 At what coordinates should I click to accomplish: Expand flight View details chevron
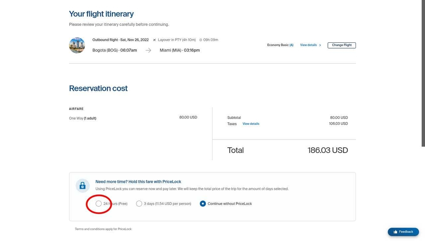pos(320,45)
